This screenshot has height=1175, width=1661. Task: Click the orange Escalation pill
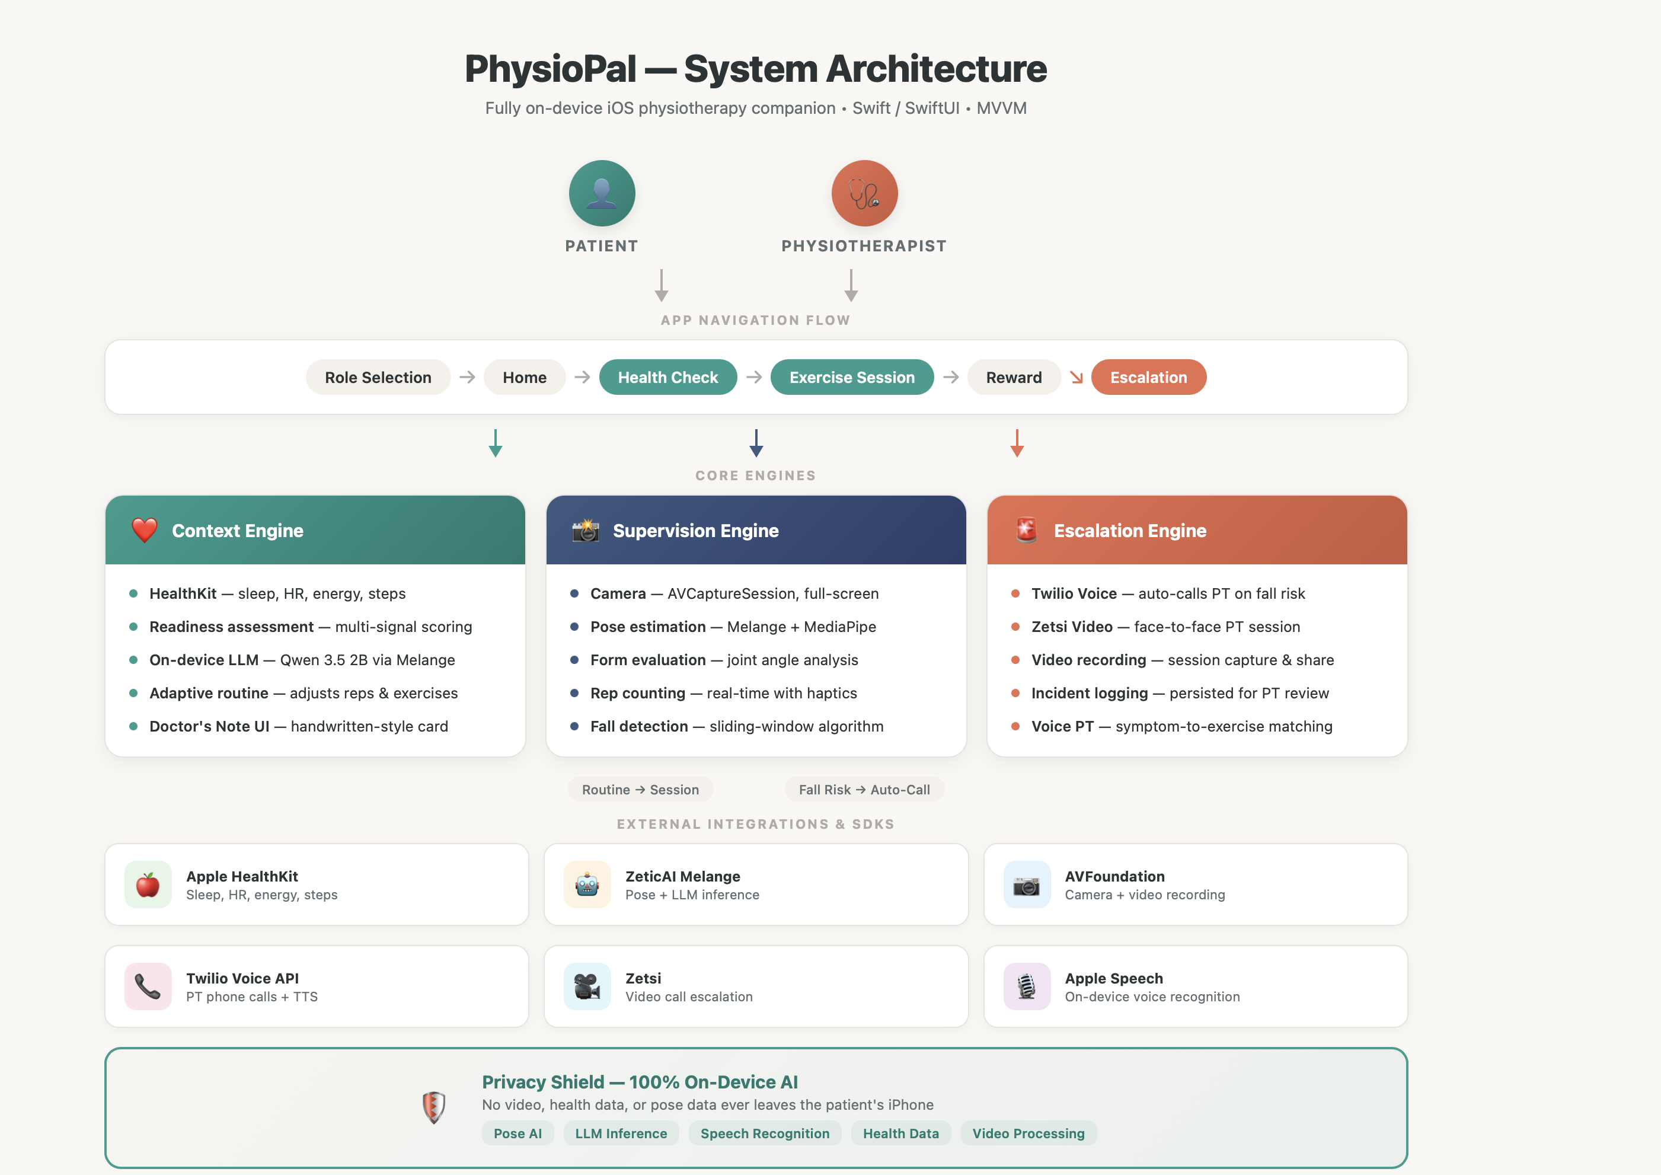tap(1148, 377)
